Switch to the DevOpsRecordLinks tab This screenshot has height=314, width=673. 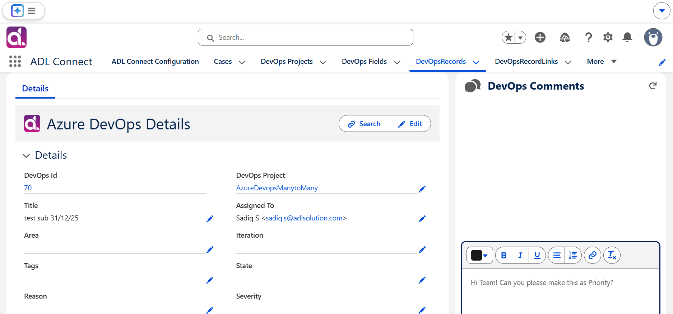coord(526,61)
